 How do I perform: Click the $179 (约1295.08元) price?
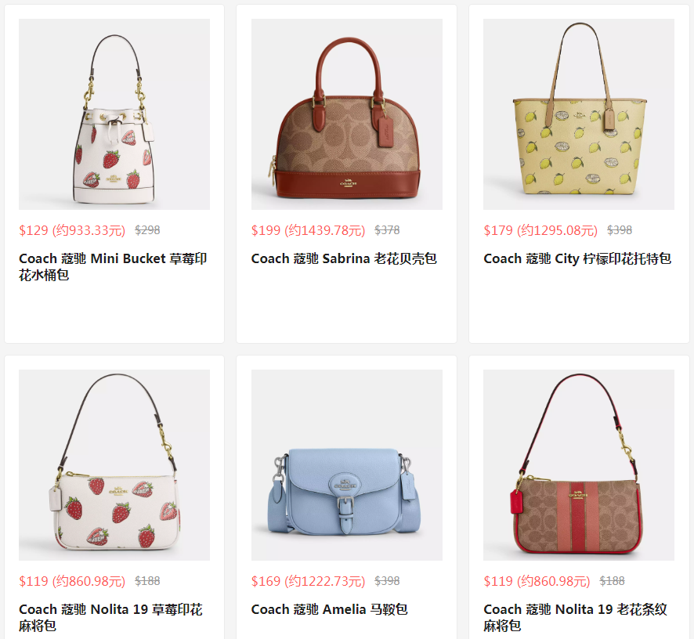click(x=540, y=230)
